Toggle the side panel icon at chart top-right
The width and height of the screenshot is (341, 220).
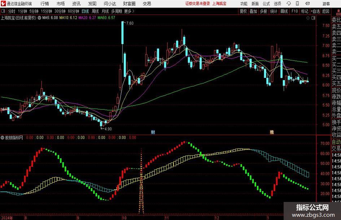pos(313,18)
